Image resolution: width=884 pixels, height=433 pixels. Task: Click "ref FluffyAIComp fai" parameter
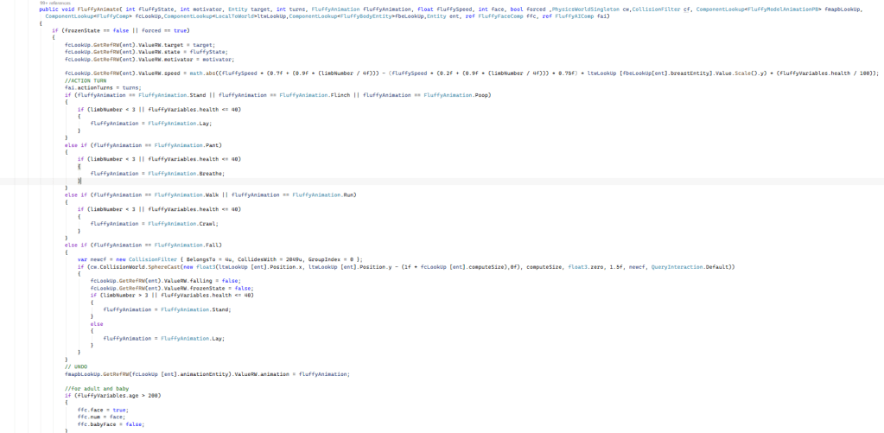pos(575,16)
